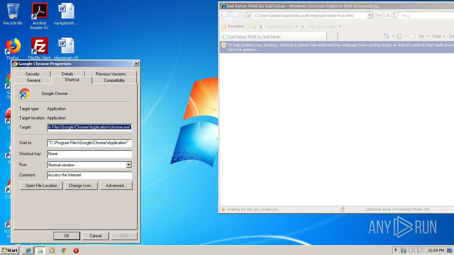Close the Google Chrome Properties dialog

pos(136,64)
